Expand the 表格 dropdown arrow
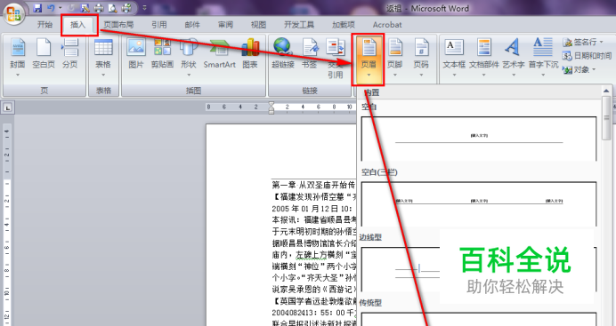 [x=103, y=75]
